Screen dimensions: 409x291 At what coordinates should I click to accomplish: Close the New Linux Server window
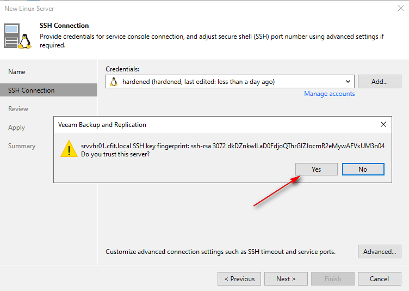tap(400, 9)
